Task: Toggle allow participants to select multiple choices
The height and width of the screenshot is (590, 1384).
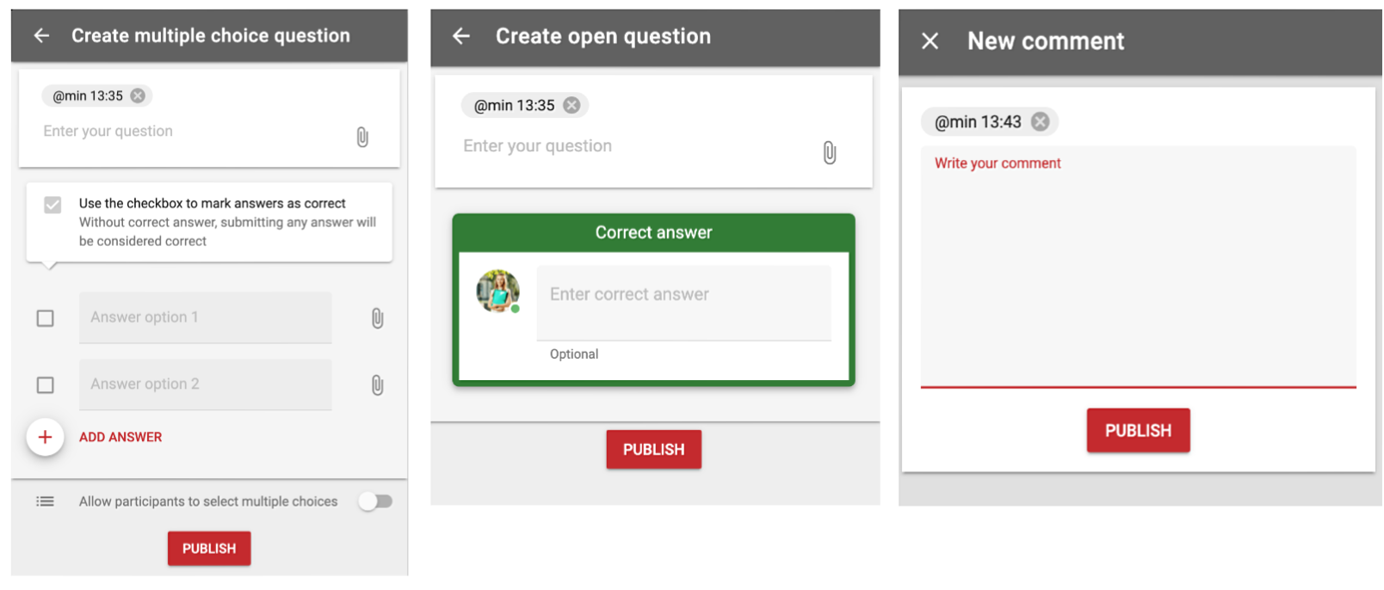Action: pyautogui.click(x=375, y=501)
